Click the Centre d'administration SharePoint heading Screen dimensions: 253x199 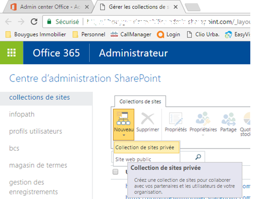[x=85, y=78]
